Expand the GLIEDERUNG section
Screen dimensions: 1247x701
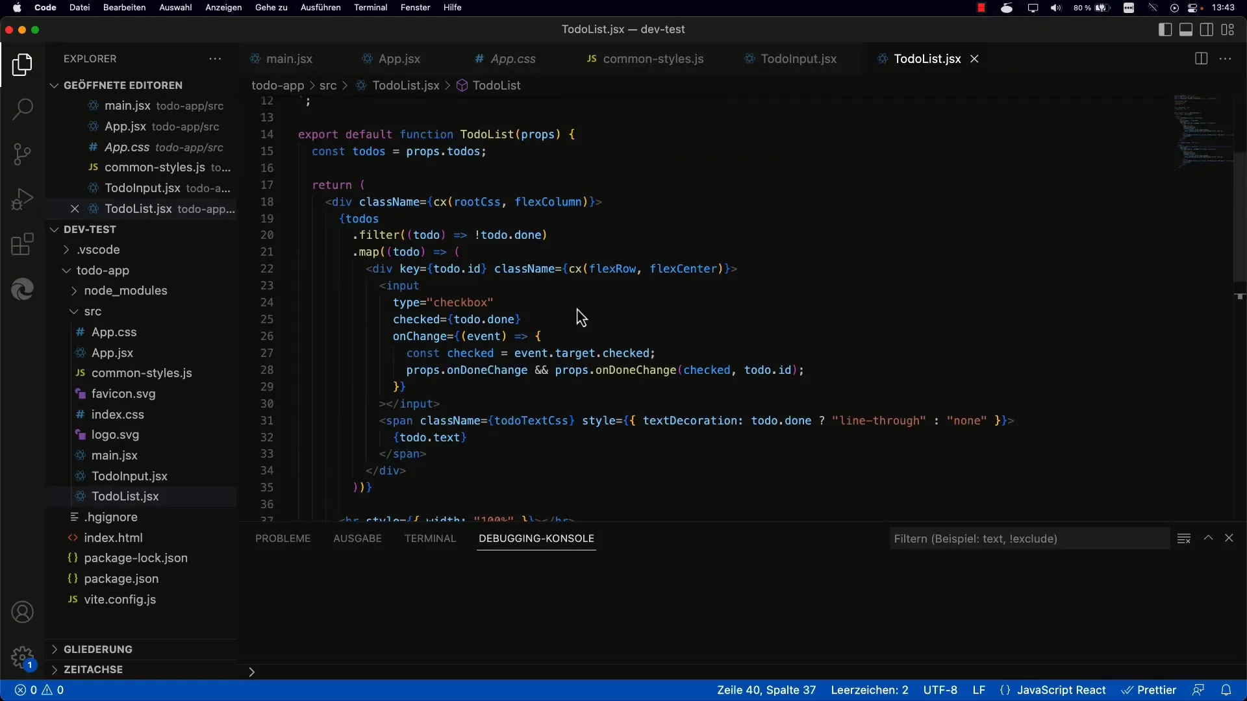tap(97, 649)
